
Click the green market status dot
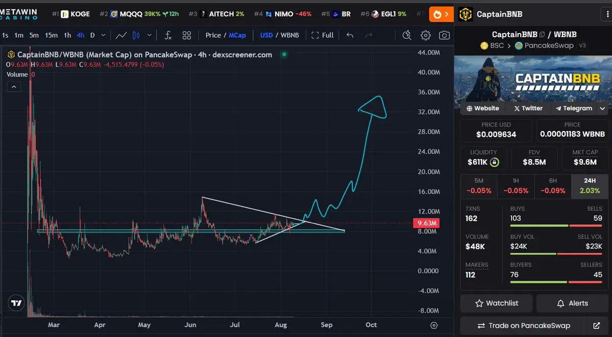pyautogui.click(x=284, y=54)
